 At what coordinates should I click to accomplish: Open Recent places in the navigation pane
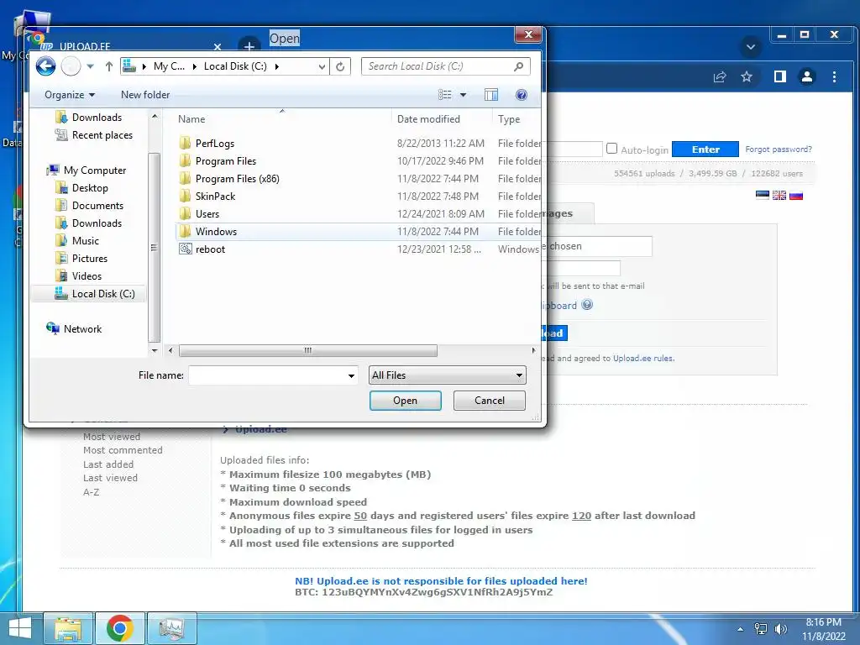point(102,135)
